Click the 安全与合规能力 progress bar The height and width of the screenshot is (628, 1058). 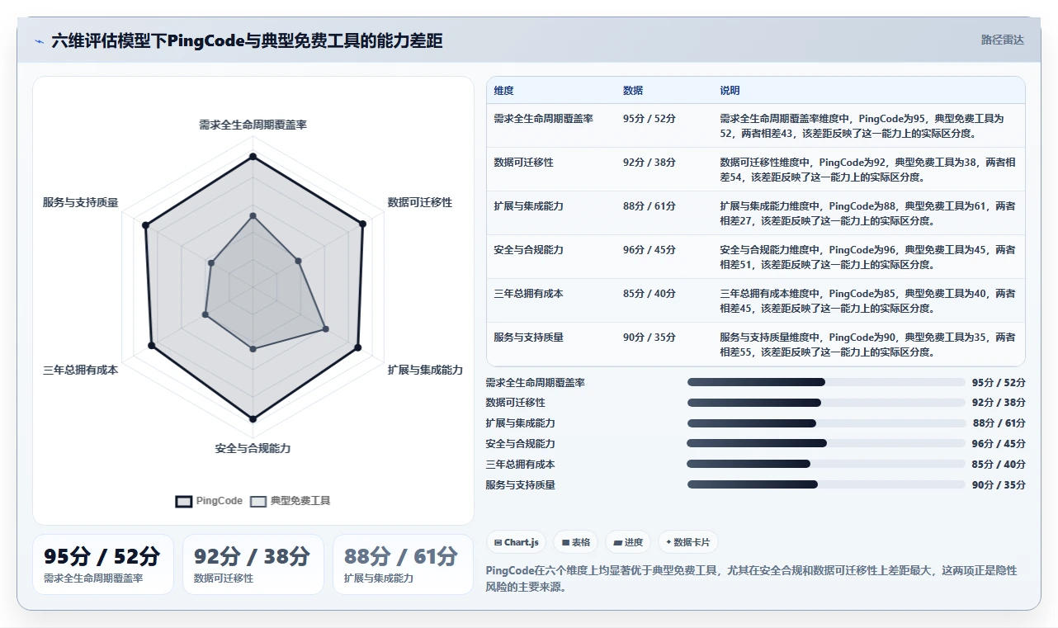826,443
